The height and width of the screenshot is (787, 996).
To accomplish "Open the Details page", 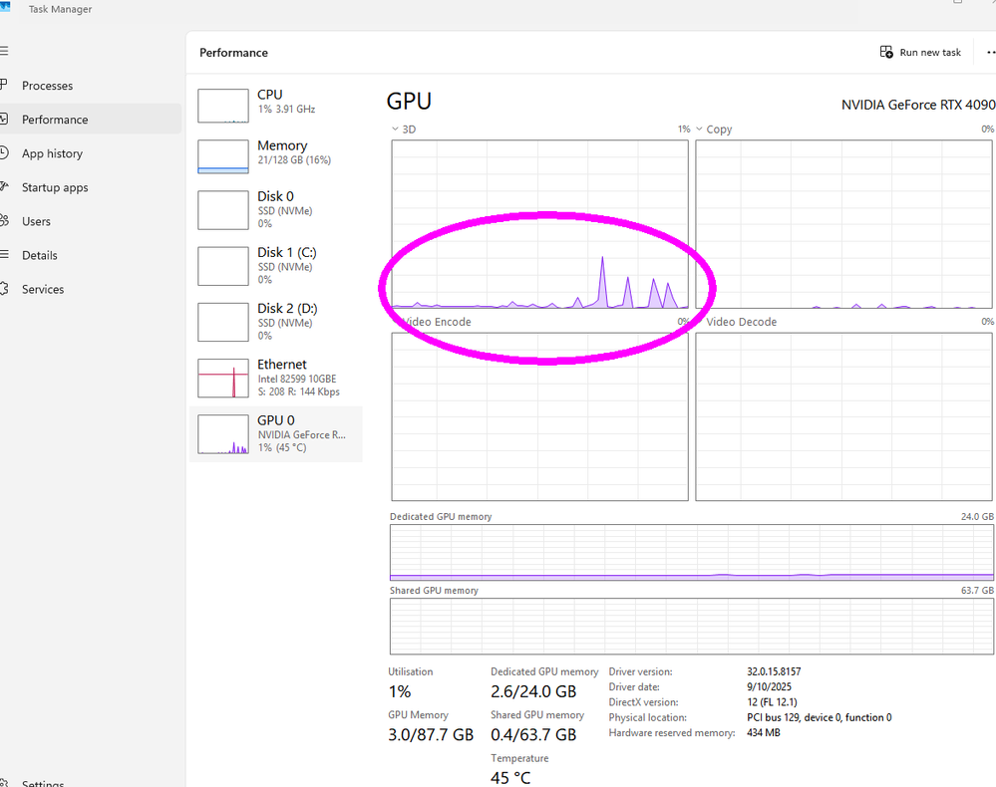I will tap(40, 255).
